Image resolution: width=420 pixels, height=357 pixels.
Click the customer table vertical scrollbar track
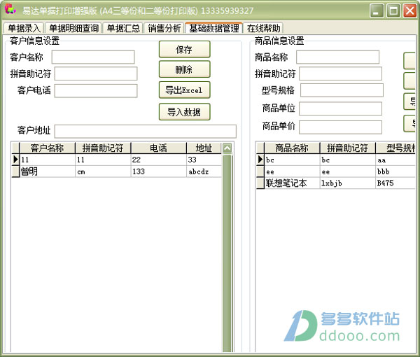click(227, 252)
